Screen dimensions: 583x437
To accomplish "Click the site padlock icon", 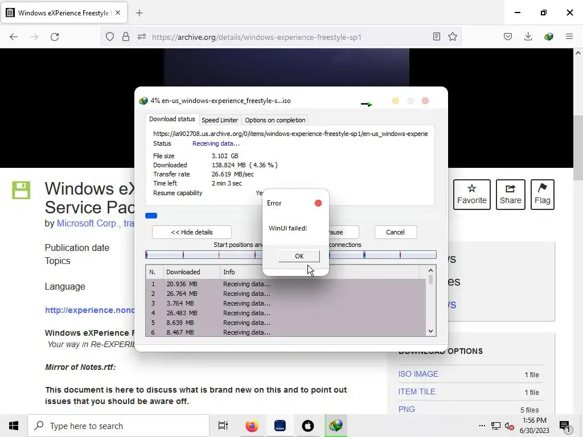I will (126, 37).
